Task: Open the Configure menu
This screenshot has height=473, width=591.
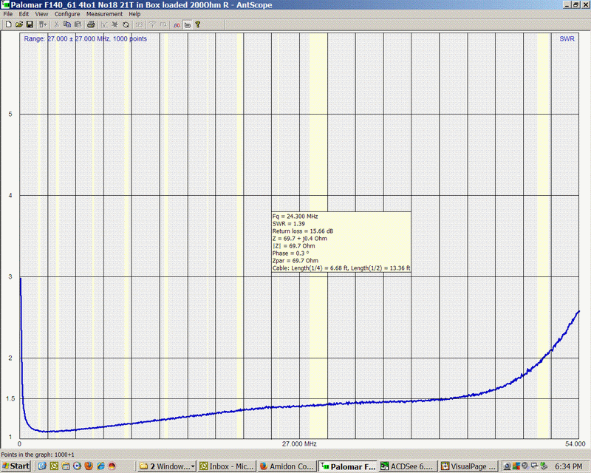Action: (67, 14)
